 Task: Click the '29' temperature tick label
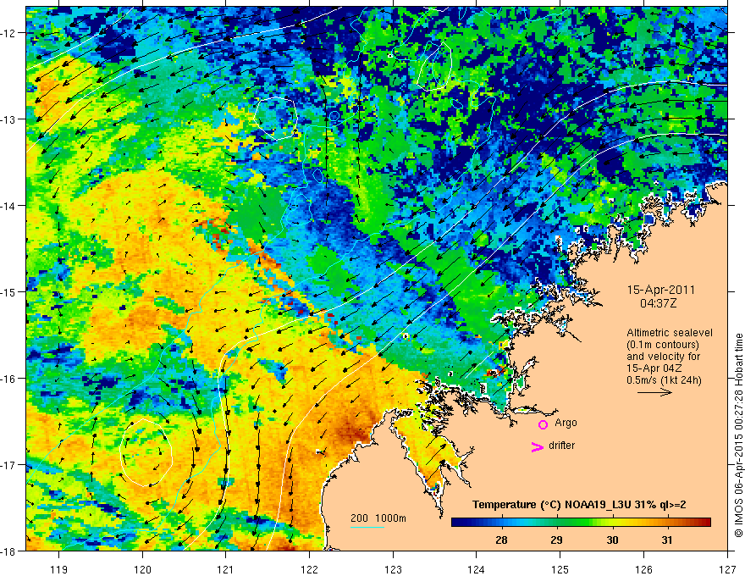556,540
